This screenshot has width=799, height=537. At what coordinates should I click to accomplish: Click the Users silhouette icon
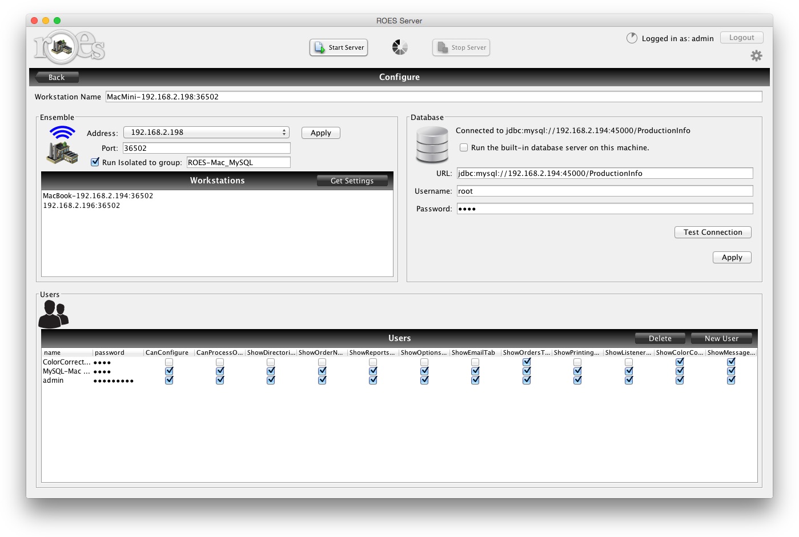(x=53, y=313)
